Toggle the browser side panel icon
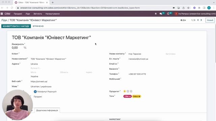 [204, 8]
